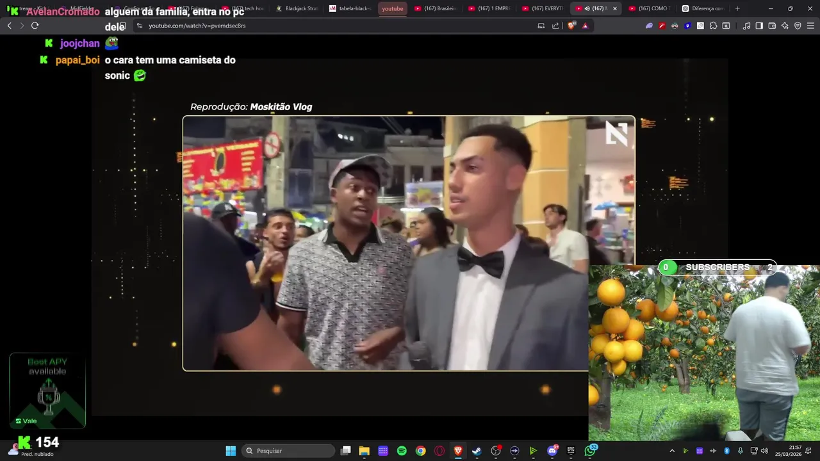Click the share page icon in address bar

[x=555, y=26]
